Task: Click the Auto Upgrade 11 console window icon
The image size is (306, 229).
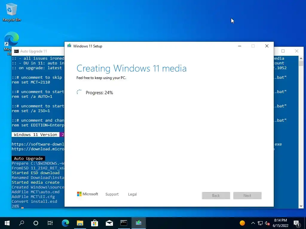Action: click(16, 51)
